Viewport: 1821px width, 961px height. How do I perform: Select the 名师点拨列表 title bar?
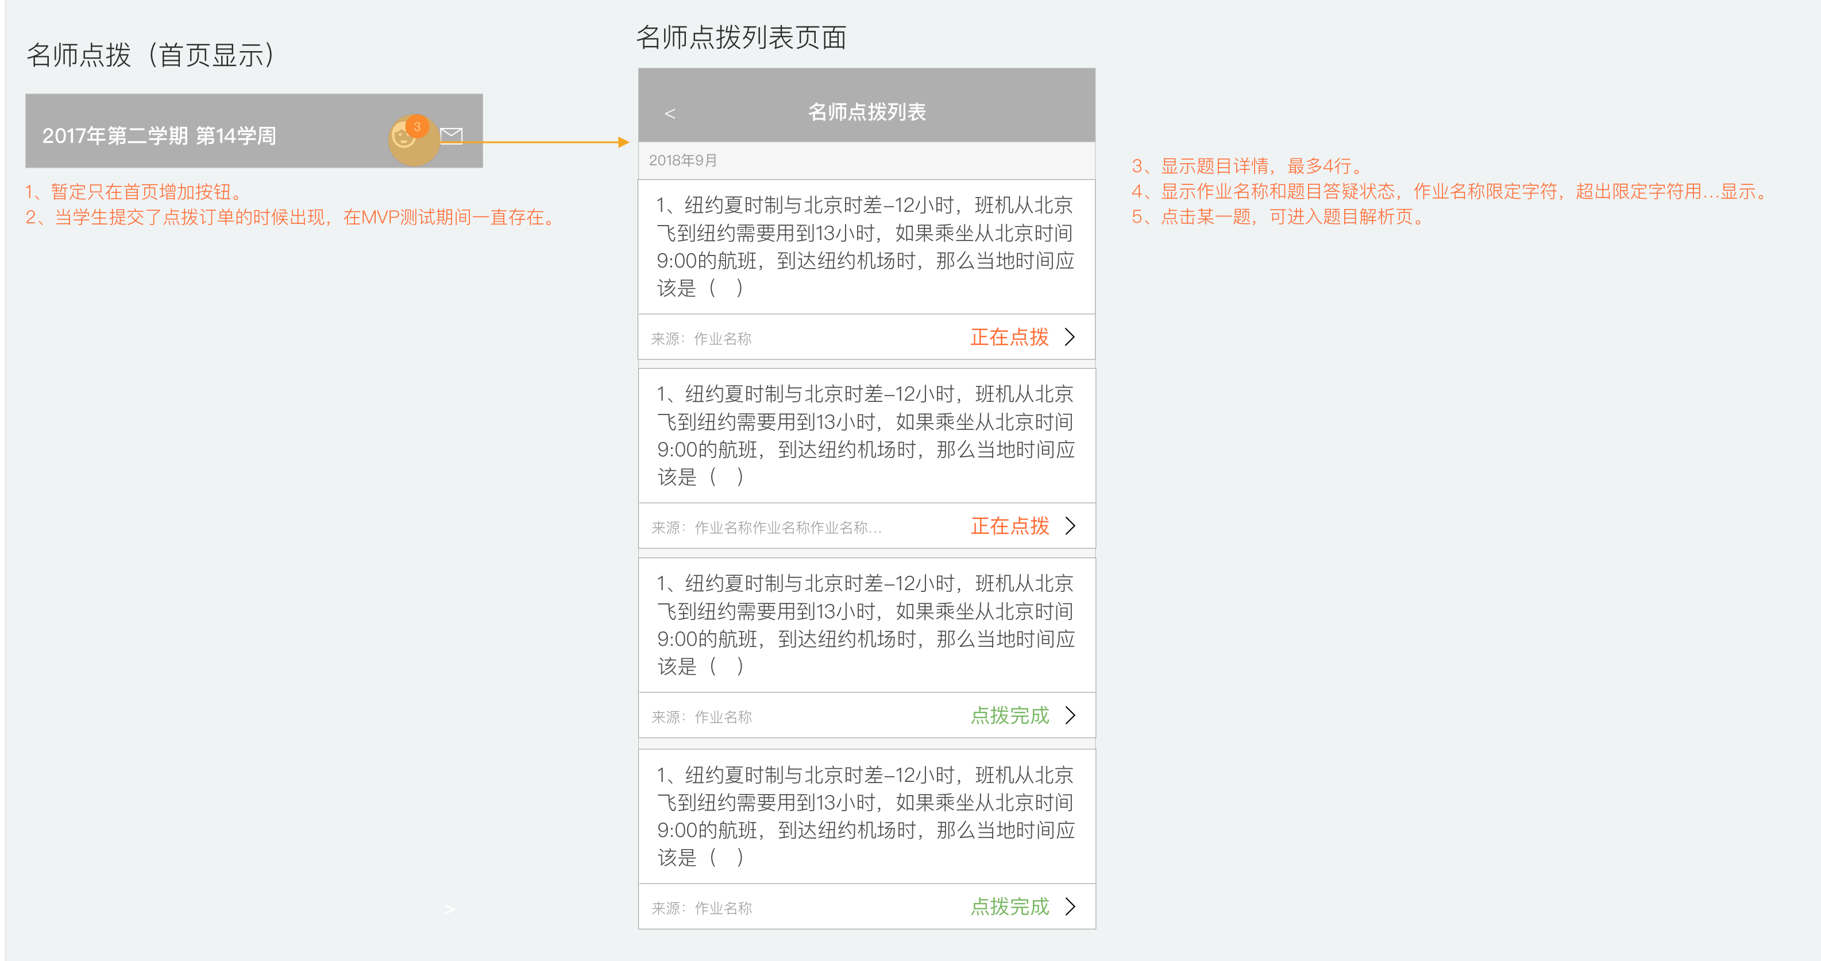click(867, 111)
